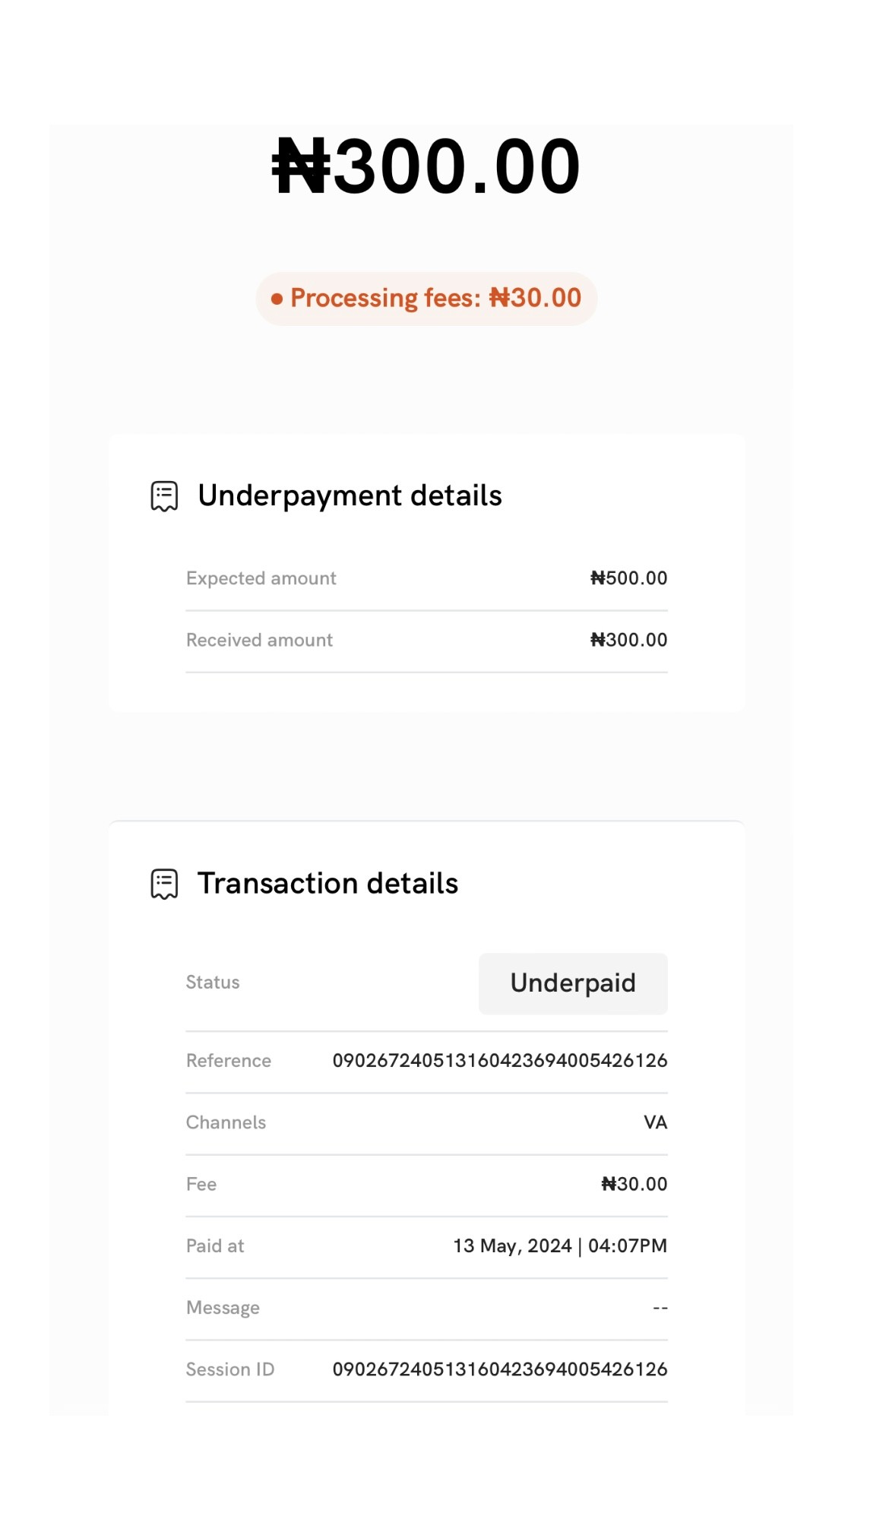Screen dimensions: 889x1519
Task: Select the Underpayment details heading
Action: (350, 495)
